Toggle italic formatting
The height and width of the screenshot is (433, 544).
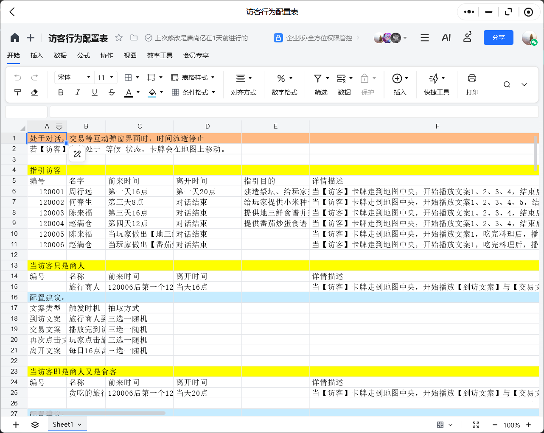(77, 92)
